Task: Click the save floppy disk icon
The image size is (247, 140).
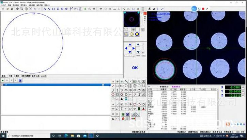Action: pyautogui.click(x=12, y=9)
